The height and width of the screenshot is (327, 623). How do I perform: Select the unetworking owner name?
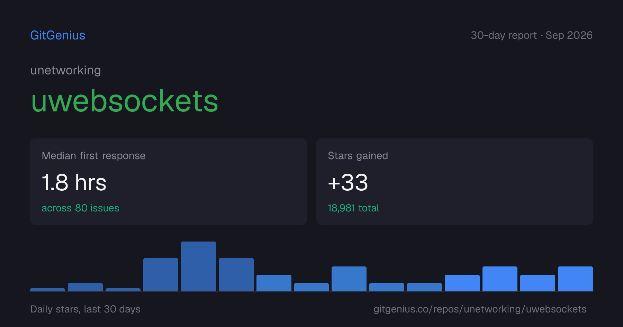point(66,70)
